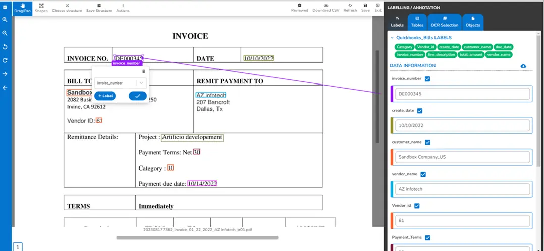Uncheck the customer_name checkbox
This screenshot has height=251, width=544.
428,142
